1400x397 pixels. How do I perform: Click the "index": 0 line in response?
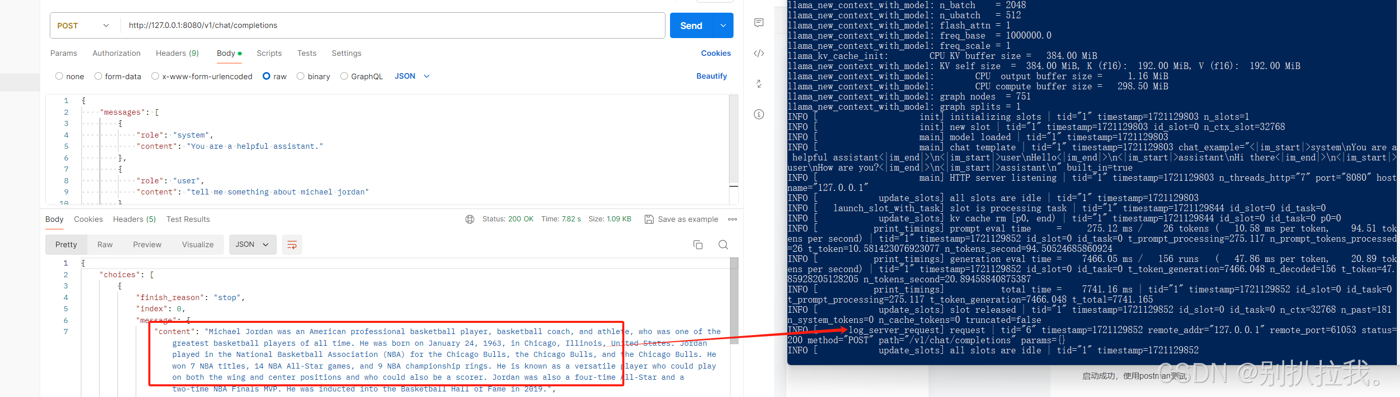161,309
